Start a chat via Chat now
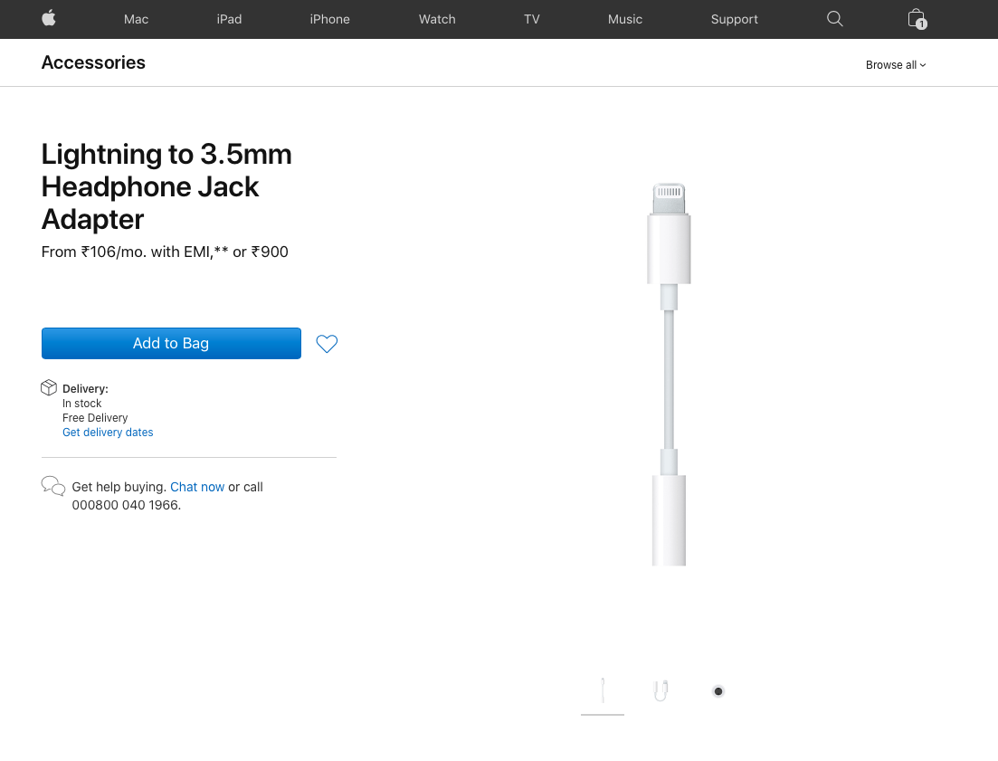 pos(197,487)
